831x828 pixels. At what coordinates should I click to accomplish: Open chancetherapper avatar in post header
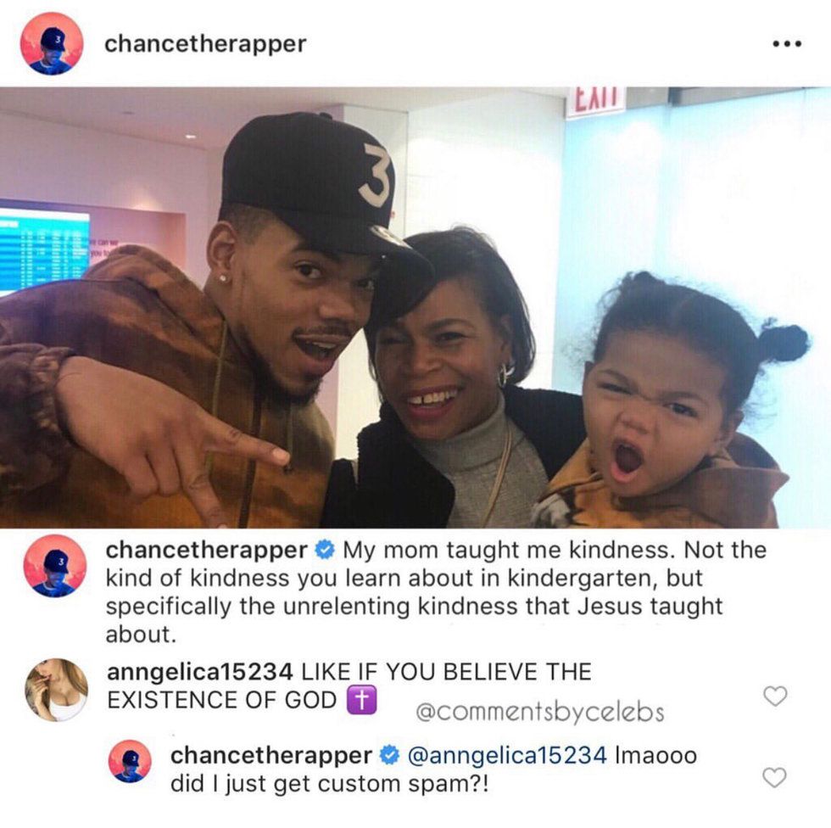52,43
